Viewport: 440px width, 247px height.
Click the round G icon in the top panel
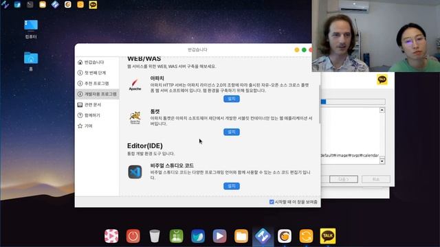point(68,5)
